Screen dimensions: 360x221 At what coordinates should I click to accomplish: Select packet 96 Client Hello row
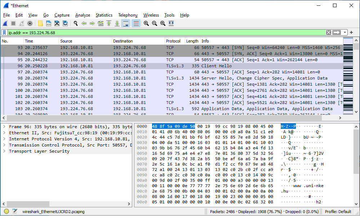(172, 66)
